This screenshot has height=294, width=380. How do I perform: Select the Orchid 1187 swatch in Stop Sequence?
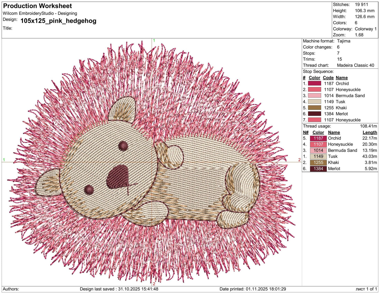pyautogui.click(x=315, y=83)
